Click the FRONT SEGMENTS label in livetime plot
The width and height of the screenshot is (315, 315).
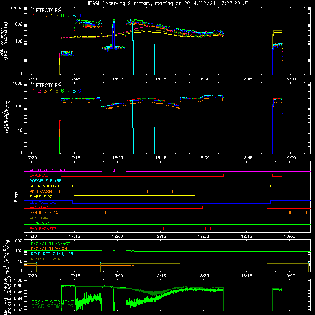pyautogui.click(x=54, y=302)
